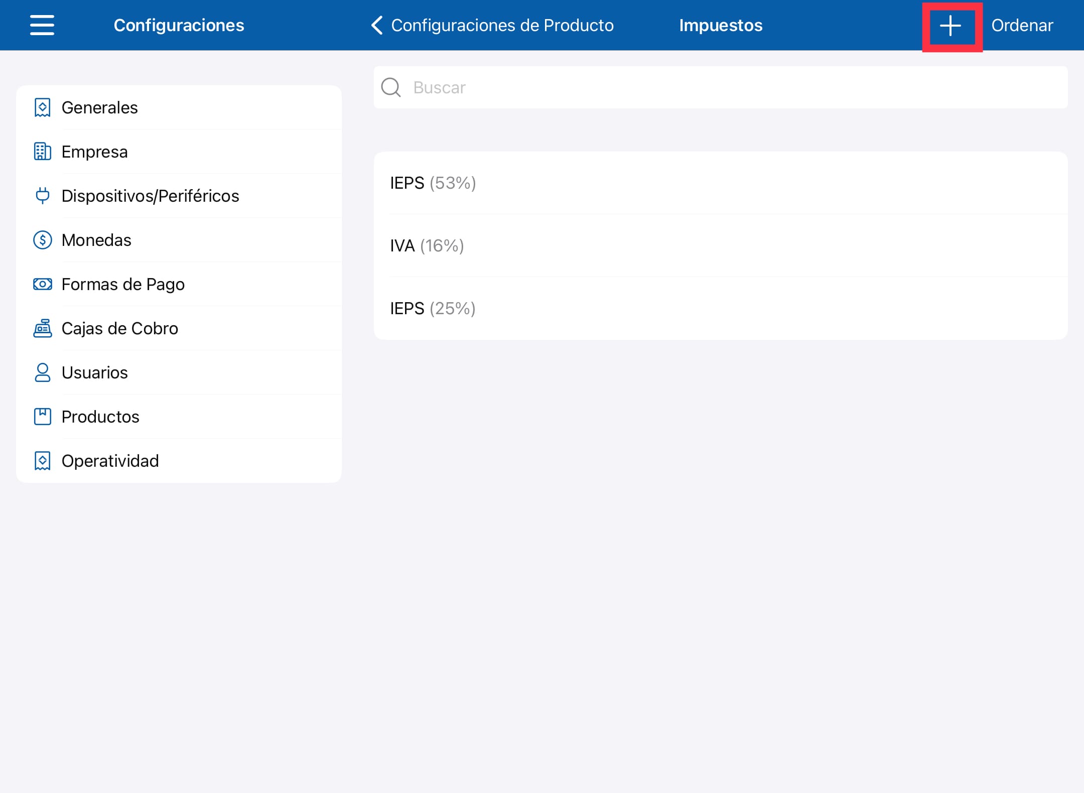Open the IEPS (53%) tax entry
This screenshot has width=1084, height=793.
[x=721, y=183]
